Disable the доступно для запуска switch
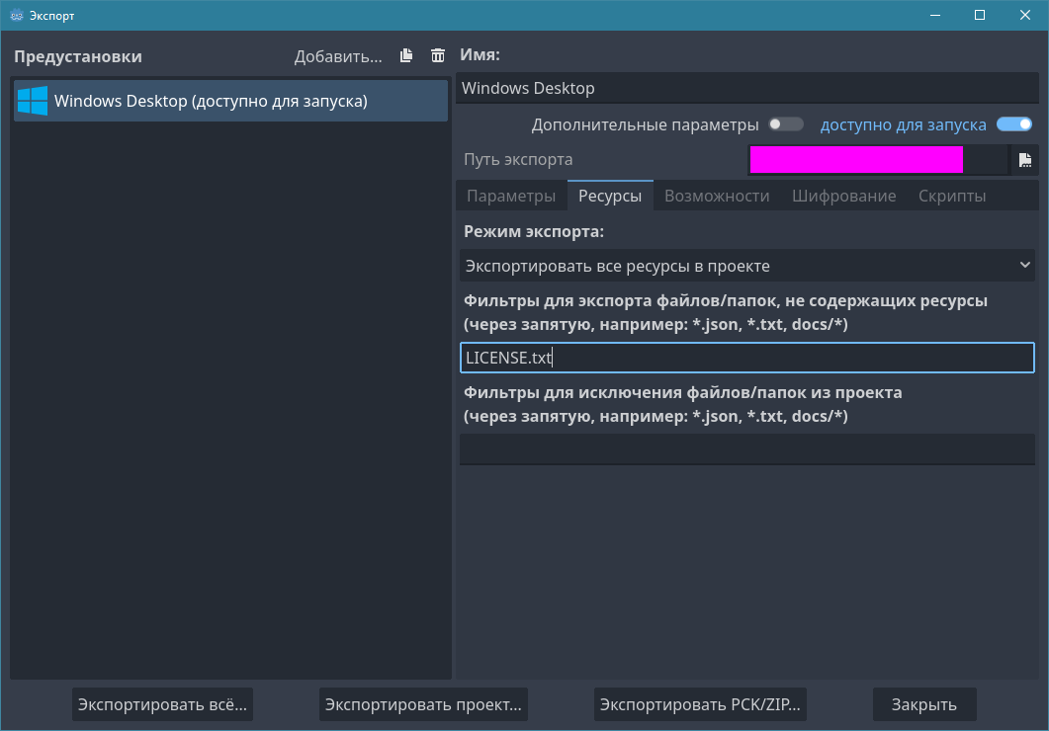 click(x=1014, y=124)
